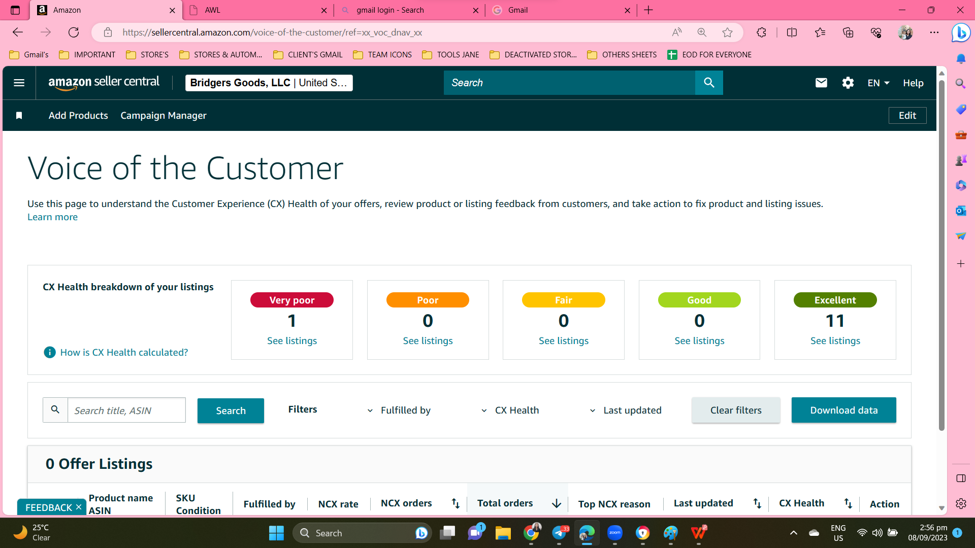
Task: Expand the Fulfilled by filter dropdown
Action: coord(399,410)
